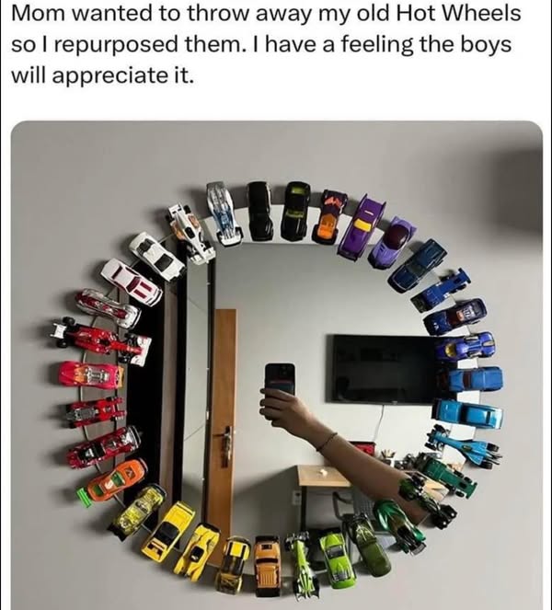Click the all-black car at the top
The height and width of the screenshot is (610, 552).
click(x=260, y=211)
